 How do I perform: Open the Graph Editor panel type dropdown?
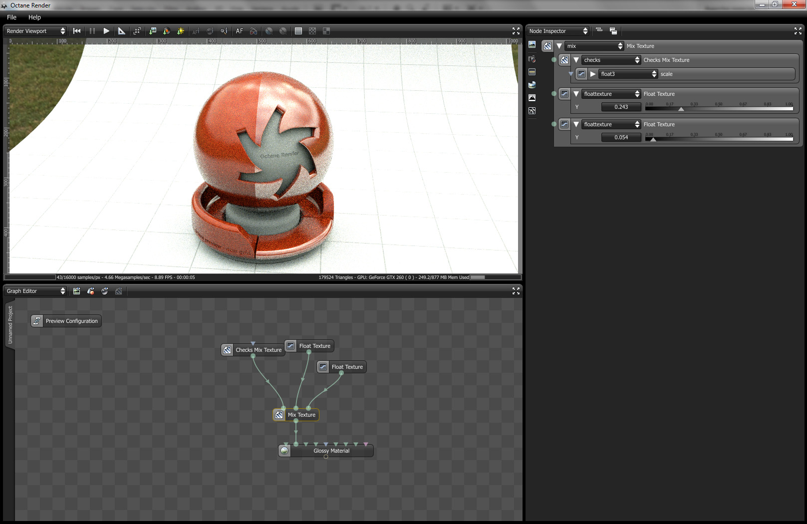pos(35,291)
